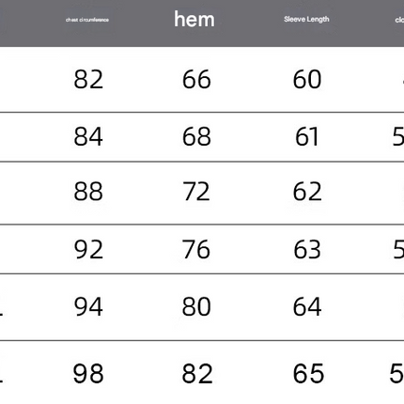Viewport: 404px width, 404px height.
Task: Click sleeve length value 61
Action: pyautogui.click(x=307, y=136)
